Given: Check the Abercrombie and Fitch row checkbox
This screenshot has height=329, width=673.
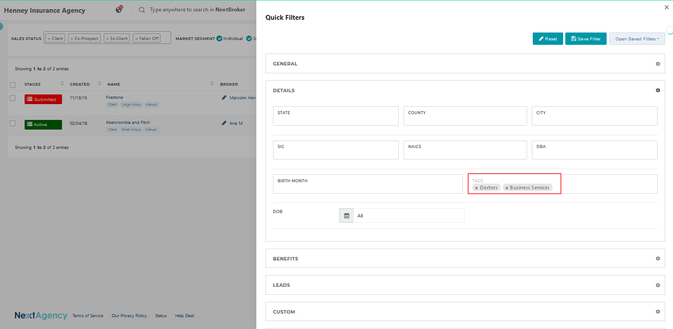Looking at the screenshot, I should click(x=12, y=123).
